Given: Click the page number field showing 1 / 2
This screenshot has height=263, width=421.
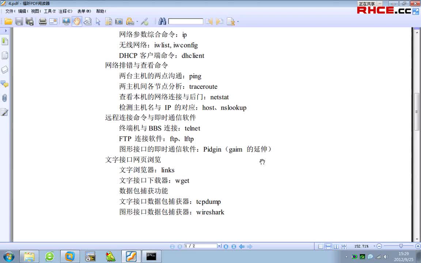Looking at the screenshot, I should (x=201, y=246).
